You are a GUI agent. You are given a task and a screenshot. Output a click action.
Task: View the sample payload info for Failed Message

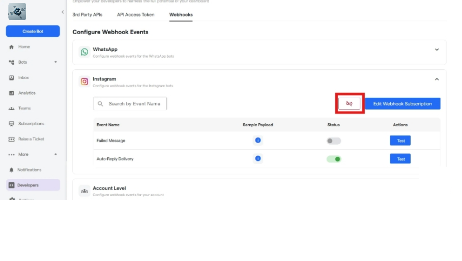click(258, 140)
